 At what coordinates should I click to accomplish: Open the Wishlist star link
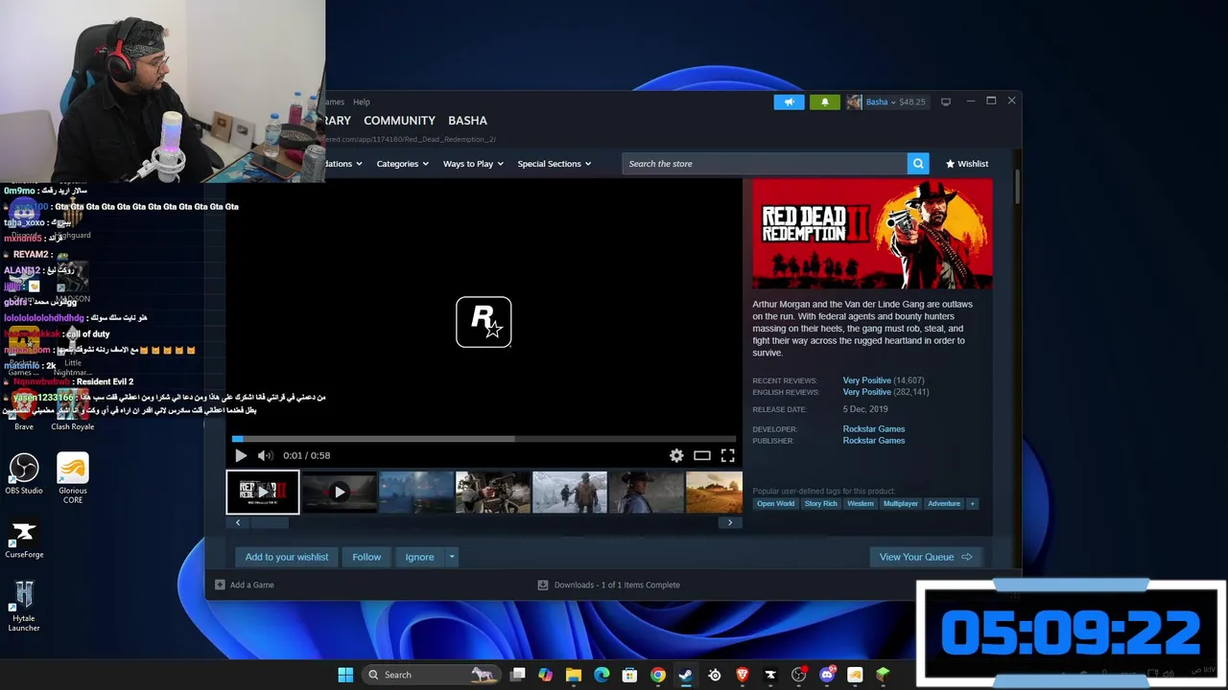(967, 164)
